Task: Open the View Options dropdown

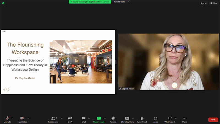Action: coord(121,2)
